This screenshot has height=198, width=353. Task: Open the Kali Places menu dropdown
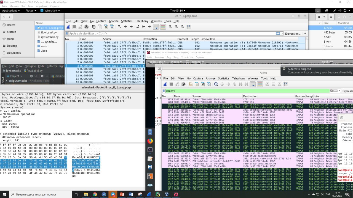tap(31, 10)
